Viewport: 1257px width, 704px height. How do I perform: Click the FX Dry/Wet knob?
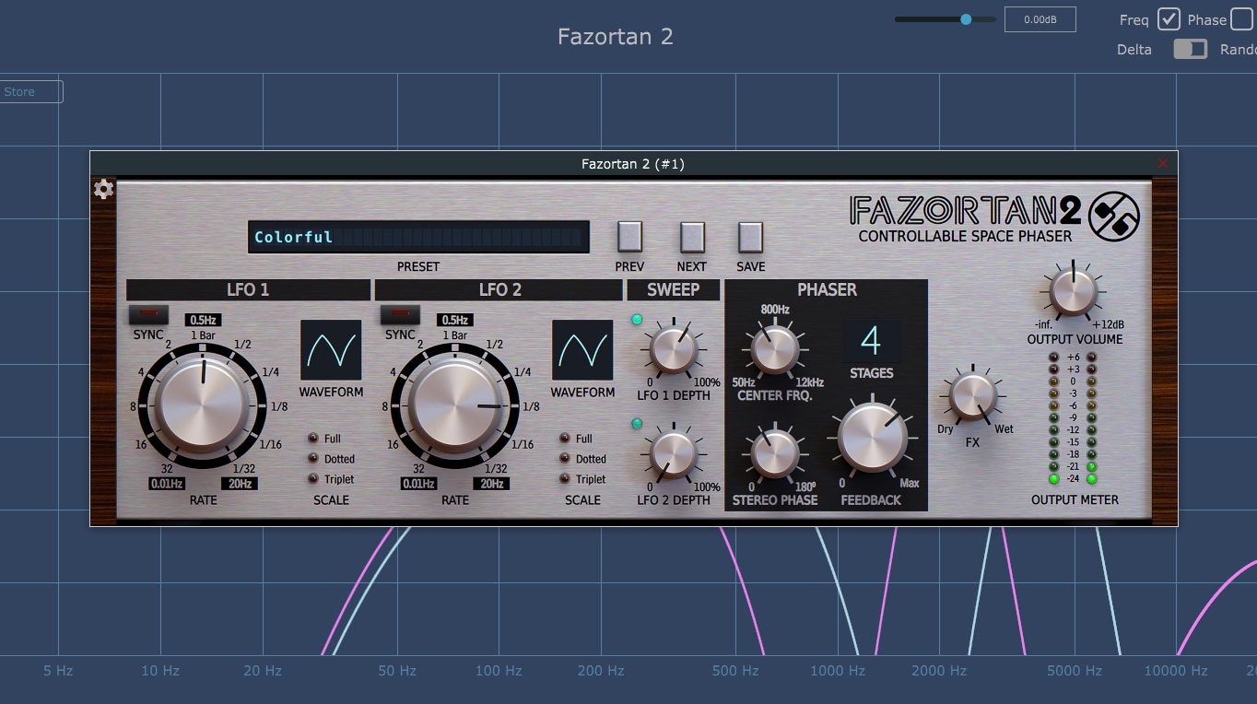(973, 396)
